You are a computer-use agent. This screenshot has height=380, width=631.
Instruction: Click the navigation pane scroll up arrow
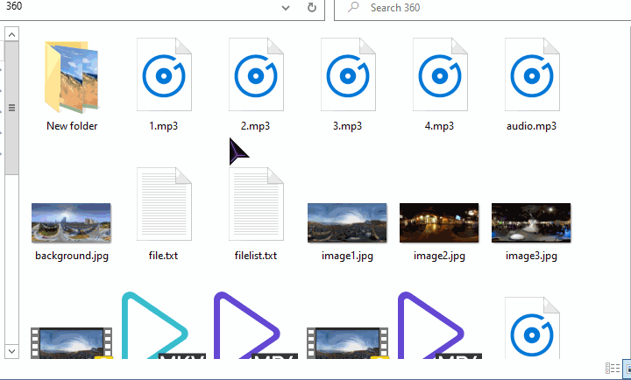11,34
